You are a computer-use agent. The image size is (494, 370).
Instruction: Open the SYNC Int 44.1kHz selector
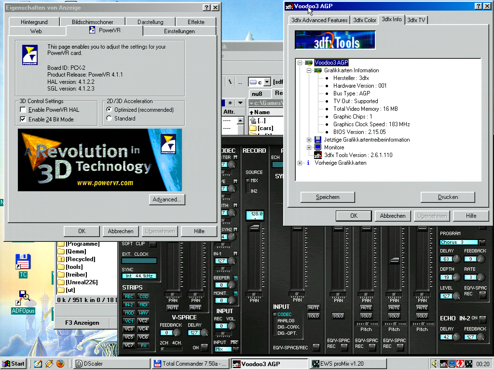pos(139,276)
